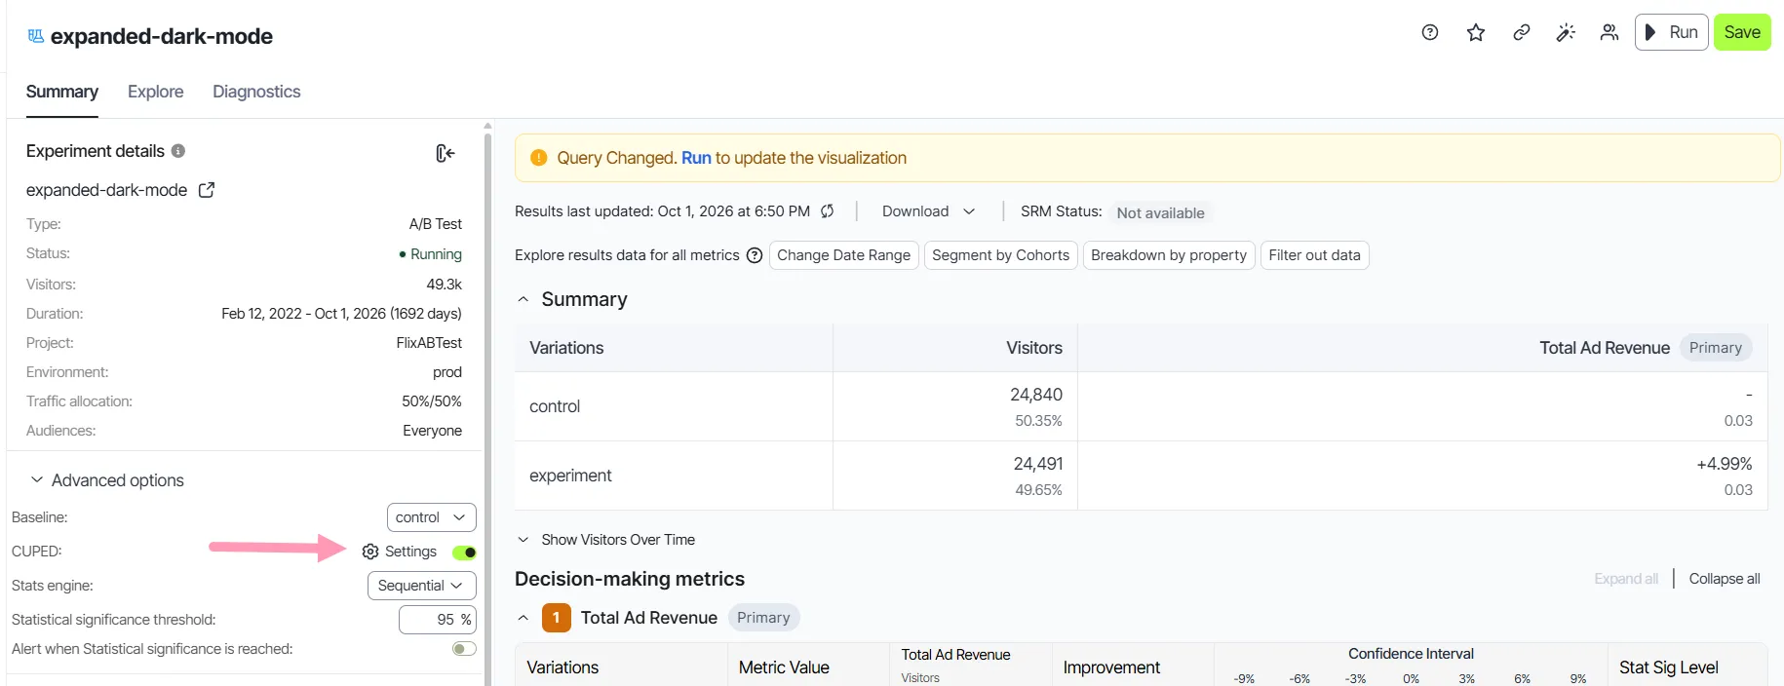Click Filter out data
Screen dimensions: 1784x686
(x=1314, y=255)
